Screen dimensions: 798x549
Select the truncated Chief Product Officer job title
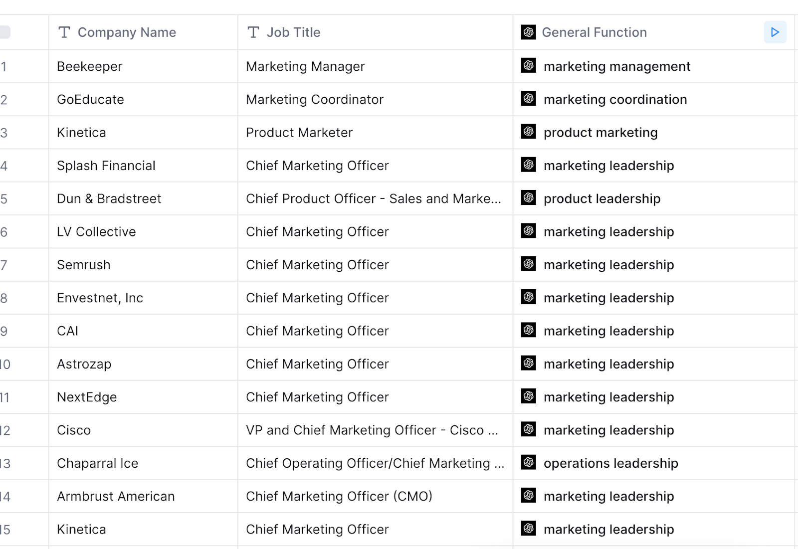(375, 198)
